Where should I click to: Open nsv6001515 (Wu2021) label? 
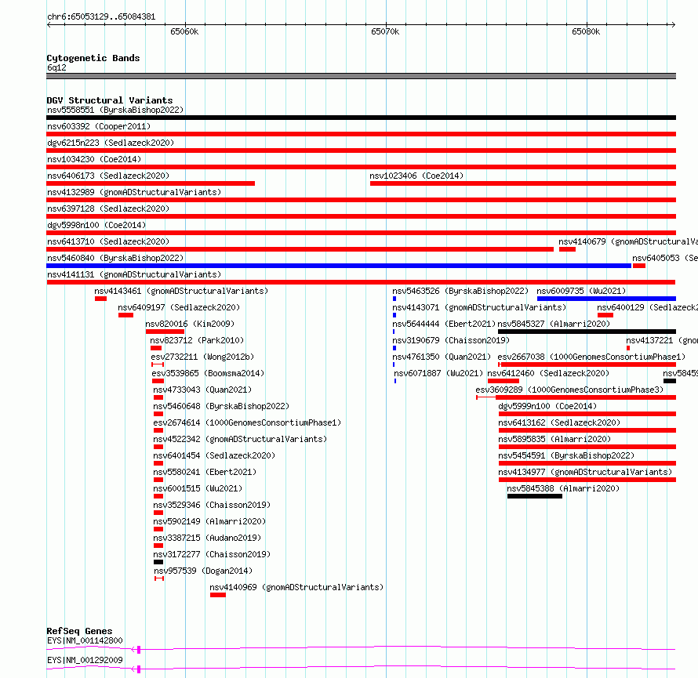click(x=198, y=488)
